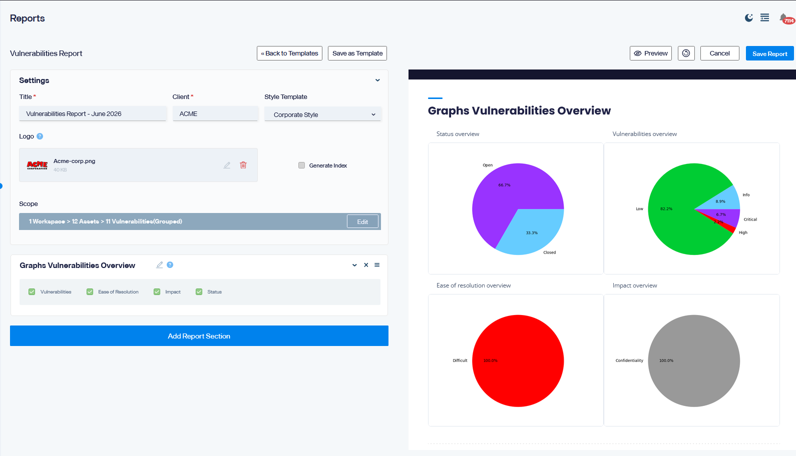This screenshot has height=456, width=796.
Task: Click the Title input field
Action: 93,114
